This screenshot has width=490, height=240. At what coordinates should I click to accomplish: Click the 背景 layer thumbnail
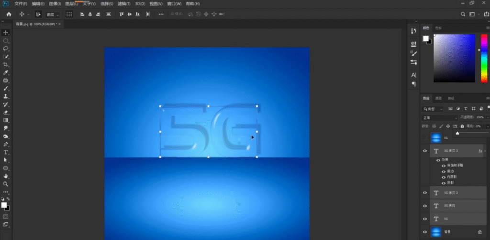click(436, 232)
